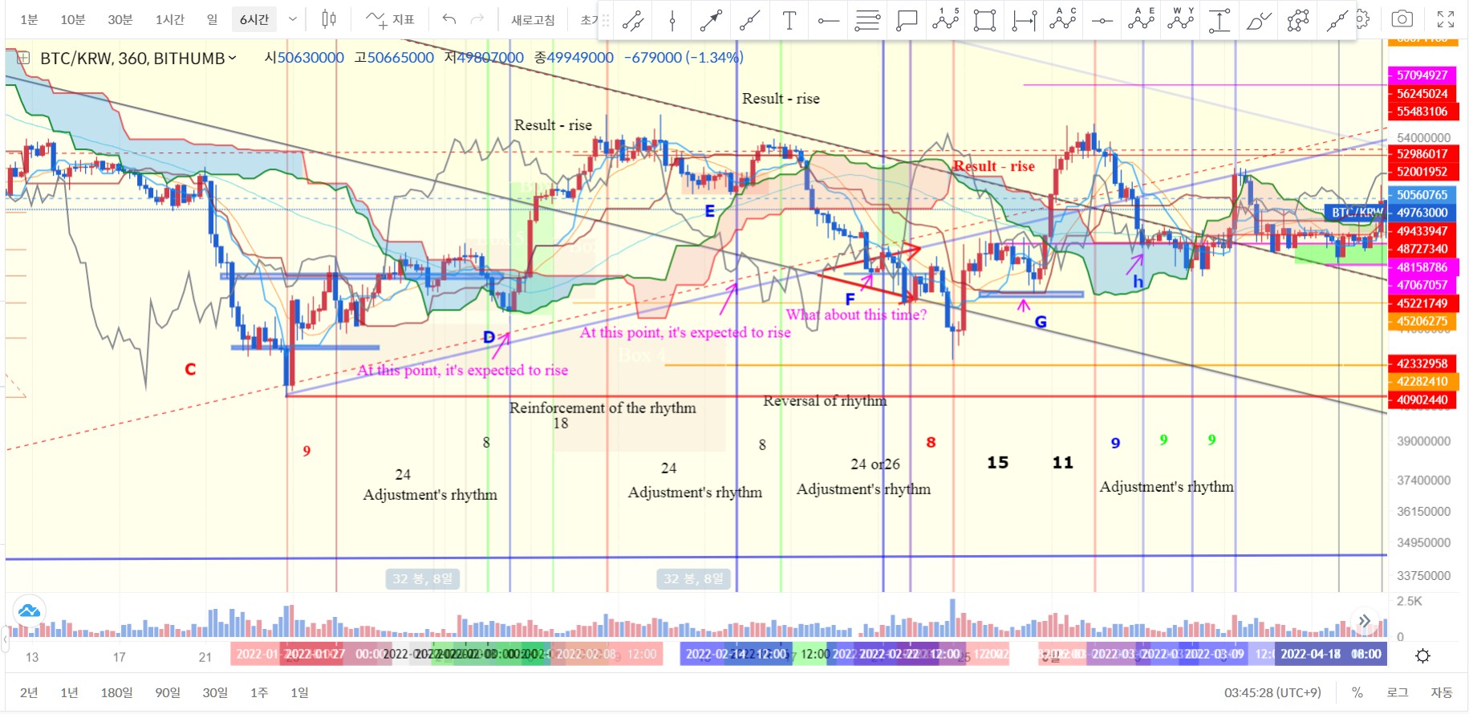Select the 180일 date range
The height and width of the screenshot is (714, 1469).
[x=116, y=692]
